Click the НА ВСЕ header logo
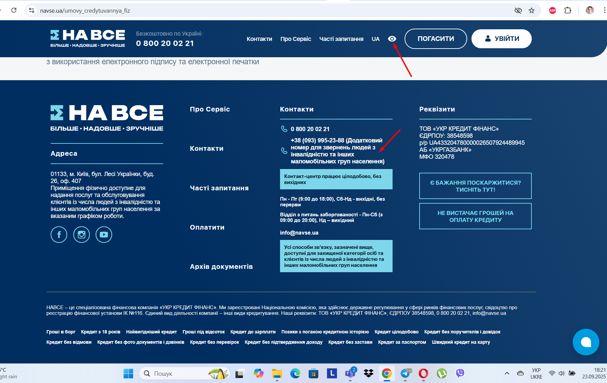607x383 pixels. coord(88,39)
